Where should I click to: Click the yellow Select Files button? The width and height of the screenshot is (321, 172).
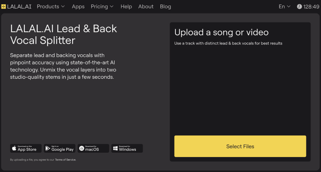tap(240, 146)
